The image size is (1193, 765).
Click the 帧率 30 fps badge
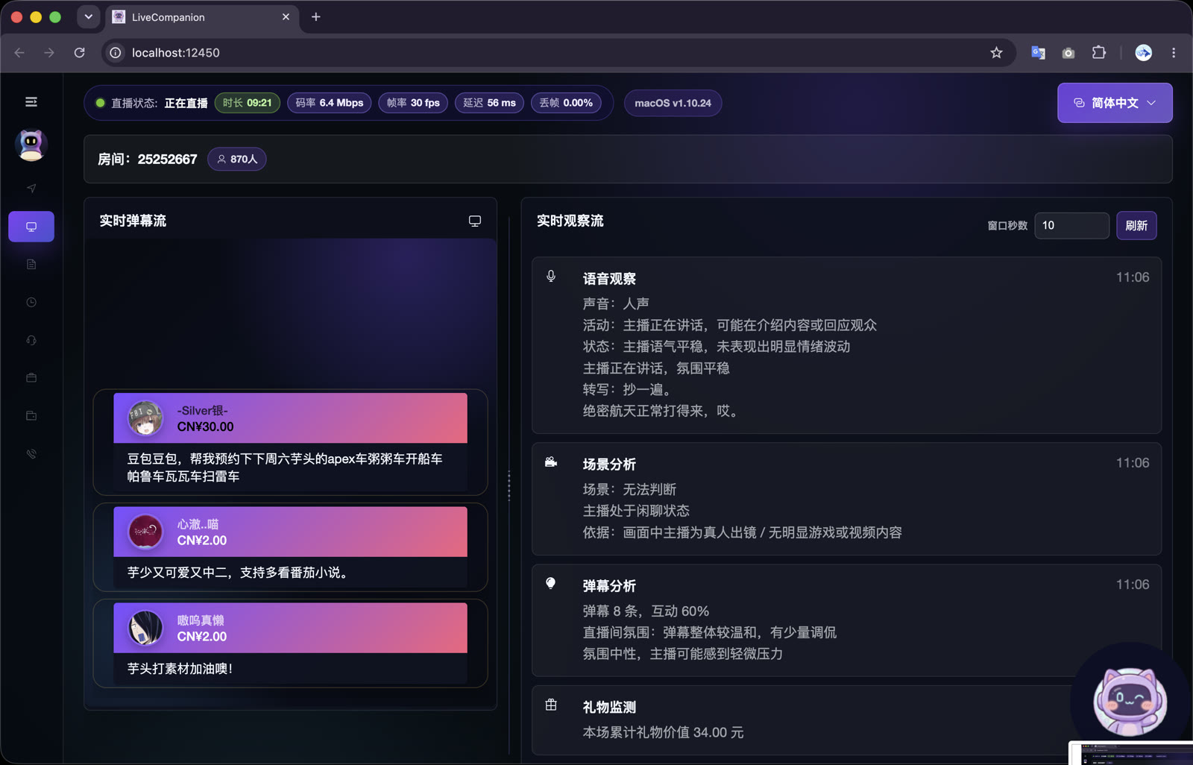pyautogui.click(x=413, y=103)
